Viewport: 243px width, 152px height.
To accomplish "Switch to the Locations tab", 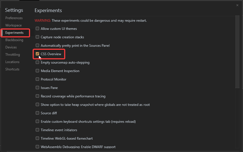I will tap(12, 62).
